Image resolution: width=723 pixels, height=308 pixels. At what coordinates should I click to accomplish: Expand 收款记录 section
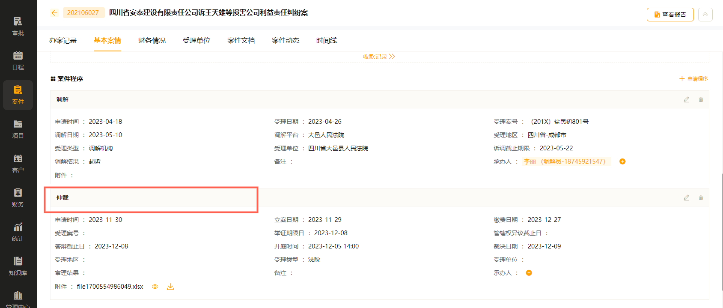click(379, 57)
